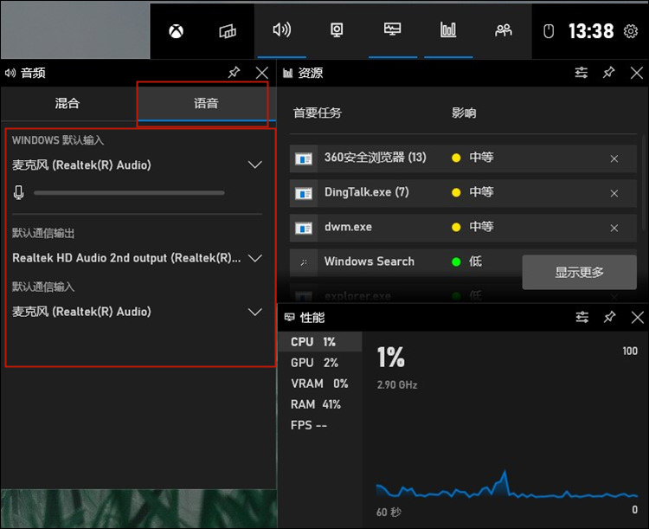Toggle the Performance widget monitor icon
The image size is (649, 529).
[392, 29]
